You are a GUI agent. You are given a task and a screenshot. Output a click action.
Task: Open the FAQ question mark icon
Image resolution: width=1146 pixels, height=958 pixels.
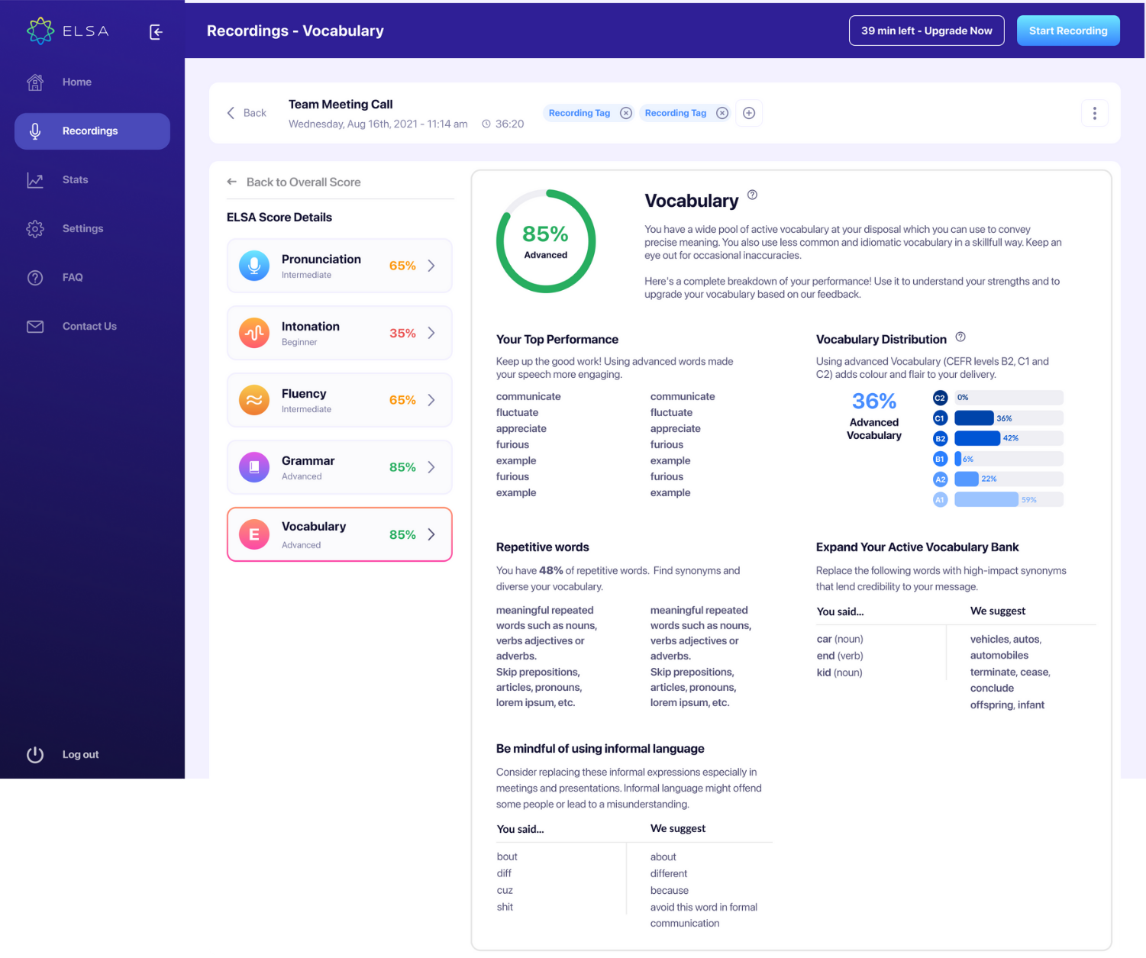pyautogui.click(x=35, y=277)
